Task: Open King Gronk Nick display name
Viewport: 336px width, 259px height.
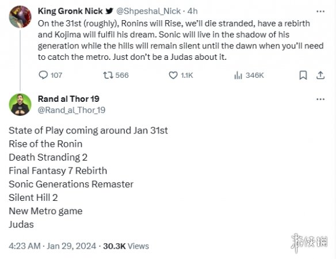Action: [70, 11]
